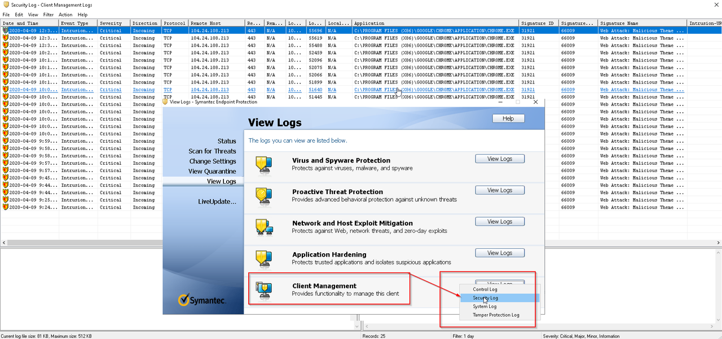Click the Security Log window title shield icon
The height and width of the screenshot is (339, 722).
pyautogui.click(x=6, y=5)
